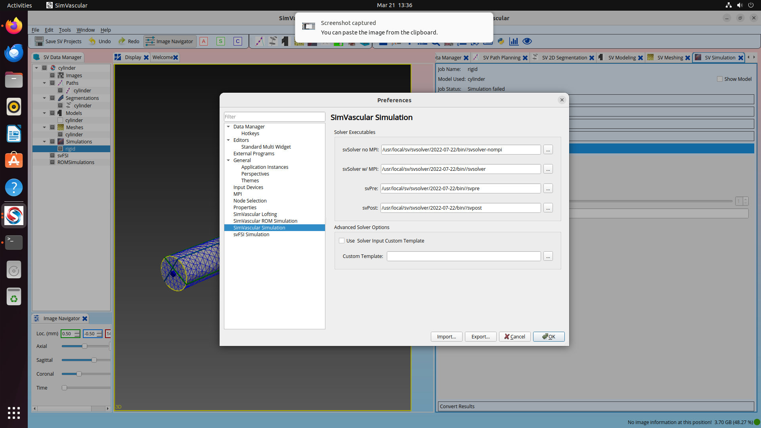
Task: Click the Cancel button in Preferences
Action: (514, 336)
